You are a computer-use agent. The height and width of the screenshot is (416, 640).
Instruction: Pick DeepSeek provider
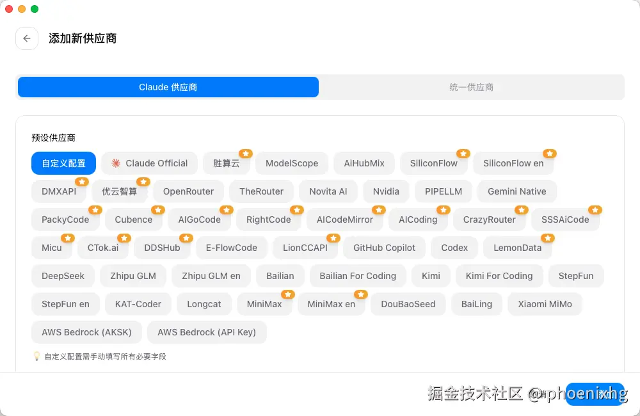tap(63, 276)
